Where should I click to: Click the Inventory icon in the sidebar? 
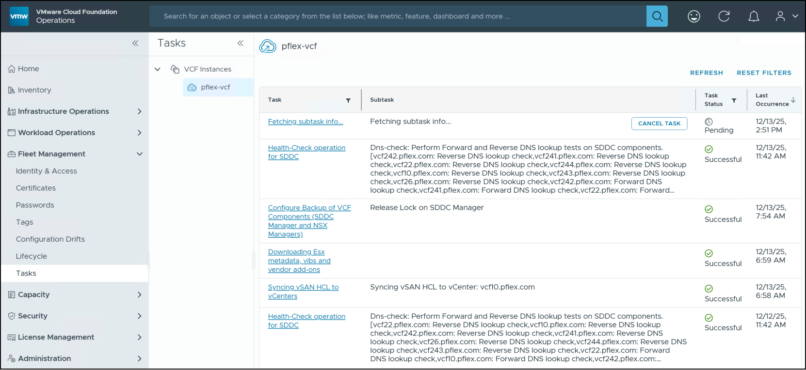pos(12,90)
